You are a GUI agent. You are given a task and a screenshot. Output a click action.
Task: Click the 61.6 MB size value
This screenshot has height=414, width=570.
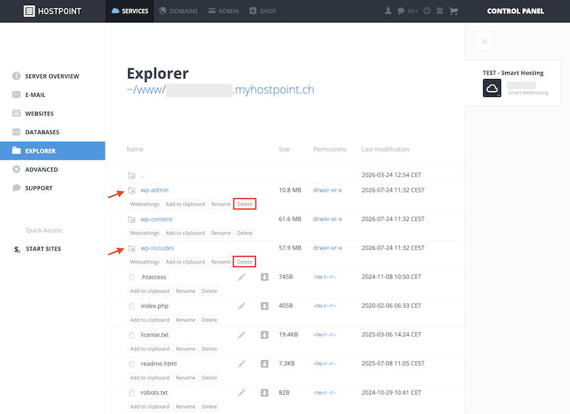290,219
